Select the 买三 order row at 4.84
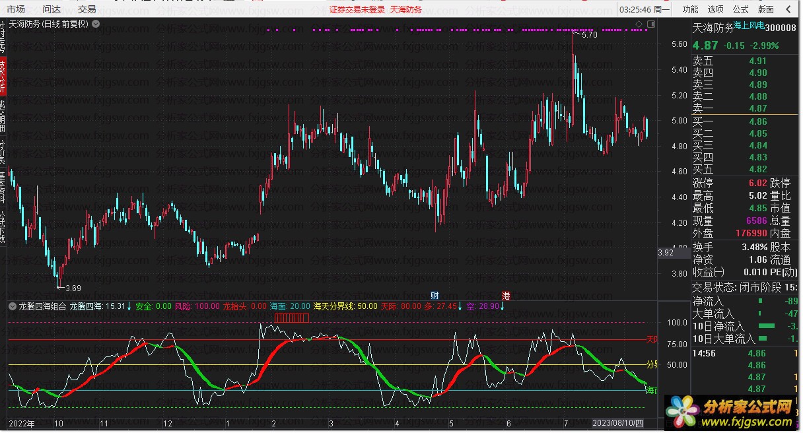Image resolution: width=803 pixels, height=433 pixels. 746,145
